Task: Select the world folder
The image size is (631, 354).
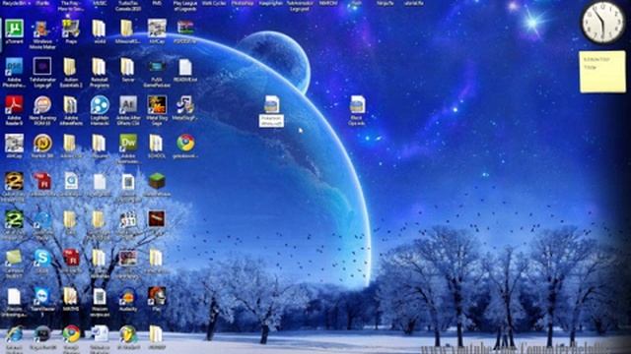Action: (x=100, y=30)
